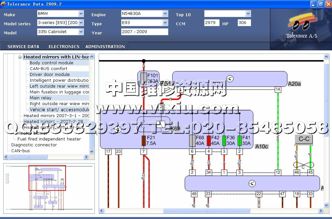Switch to the ADMINISTRATION tab
This screenshot has width=332, height=219.
(105, 46)
